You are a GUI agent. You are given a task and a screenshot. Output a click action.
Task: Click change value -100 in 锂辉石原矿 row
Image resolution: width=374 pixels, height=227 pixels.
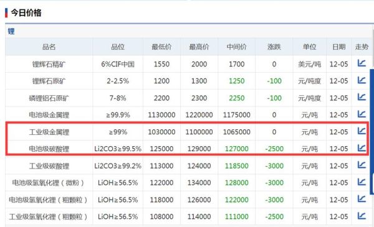(274, 81)
